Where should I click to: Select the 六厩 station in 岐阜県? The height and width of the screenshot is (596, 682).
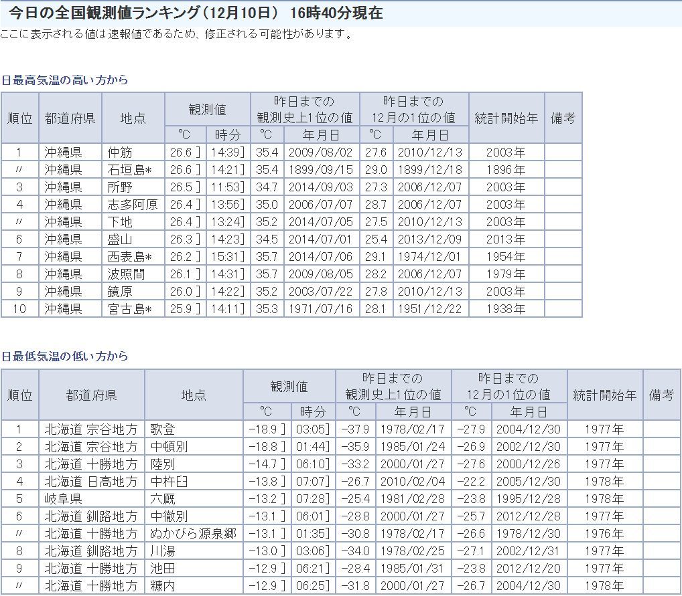[163, 499]
